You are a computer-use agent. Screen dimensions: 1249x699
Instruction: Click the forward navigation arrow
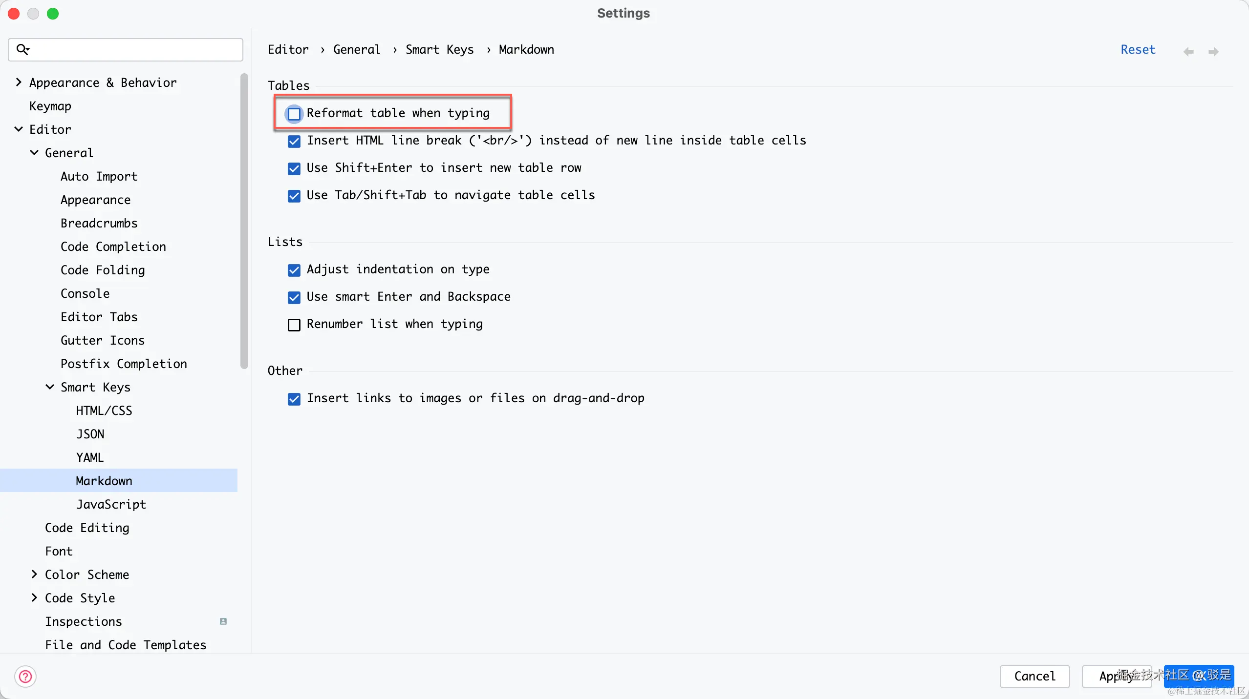[x=1213, y=52]
